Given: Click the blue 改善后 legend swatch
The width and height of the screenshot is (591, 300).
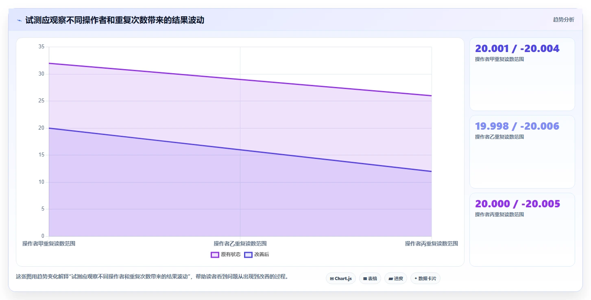Looking at the screenshot, I should [x=248, y=255].
